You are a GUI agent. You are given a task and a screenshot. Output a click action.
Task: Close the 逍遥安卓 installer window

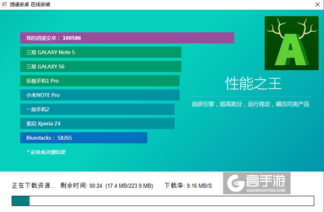(x=318, y=4)
